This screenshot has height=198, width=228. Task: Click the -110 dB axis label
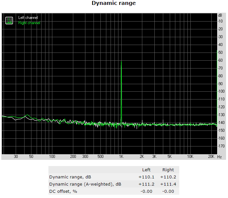[221, 99]
